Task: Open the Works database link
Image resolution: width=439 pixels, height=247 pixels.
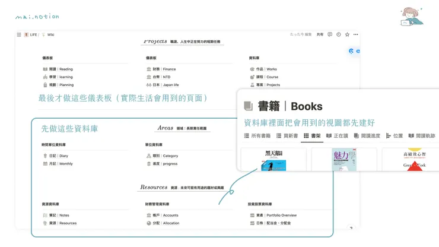Action: [266, 69]
